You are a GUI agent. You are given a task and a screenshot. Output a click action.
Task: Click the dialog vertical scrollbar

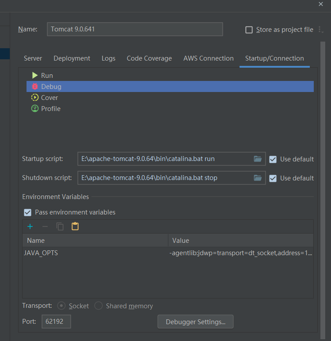click(x=323, y=189)
